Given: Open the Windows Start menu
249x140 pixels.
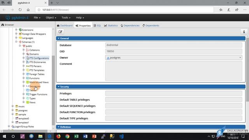Looking at the screenshot, I should click(x=4, y=136).
